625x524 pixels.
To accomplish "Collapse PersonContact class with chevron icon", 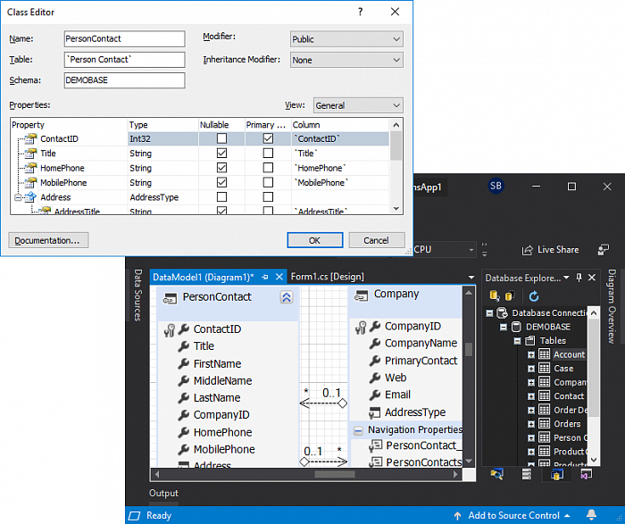I will [x=286, y=298].
